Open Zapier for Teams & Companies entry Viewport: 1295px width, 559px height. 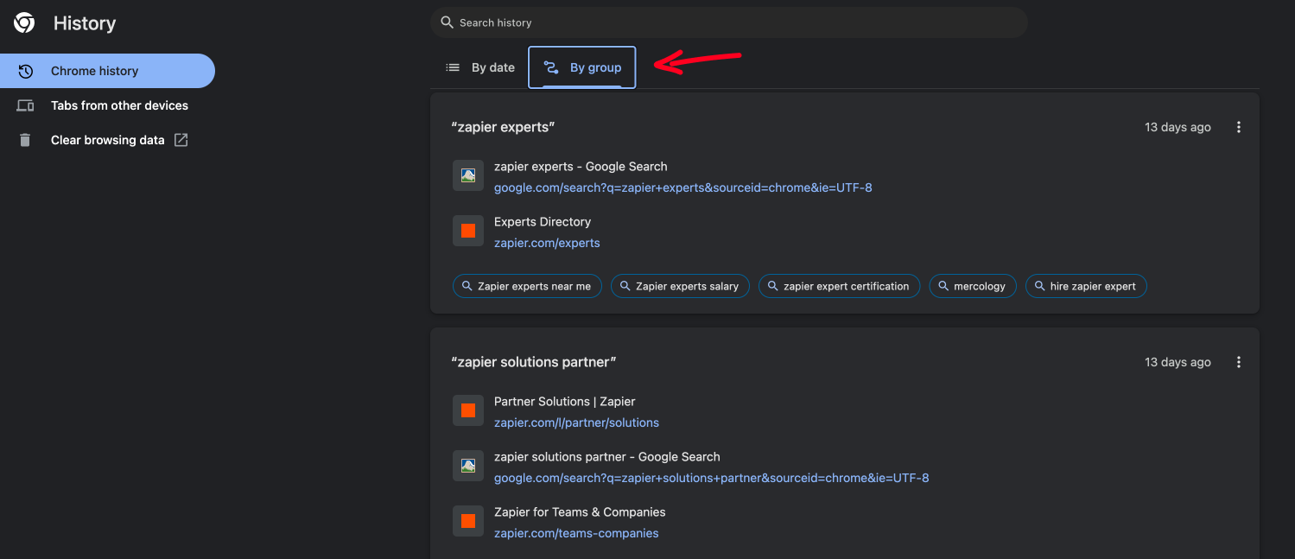(x=580, y=512)
